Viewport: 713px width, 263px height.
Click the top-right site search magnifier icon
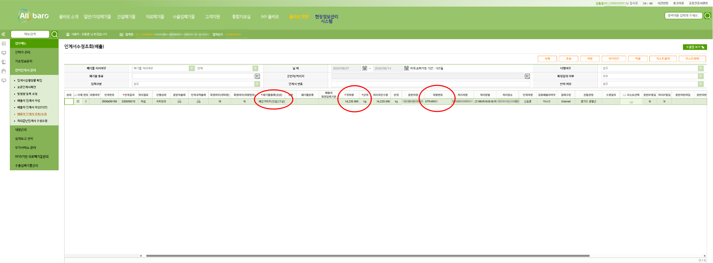click(707, 16)
